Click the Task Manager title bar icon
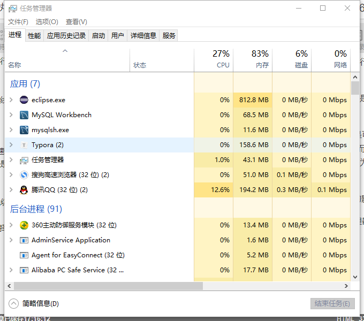 click(13, 9)
